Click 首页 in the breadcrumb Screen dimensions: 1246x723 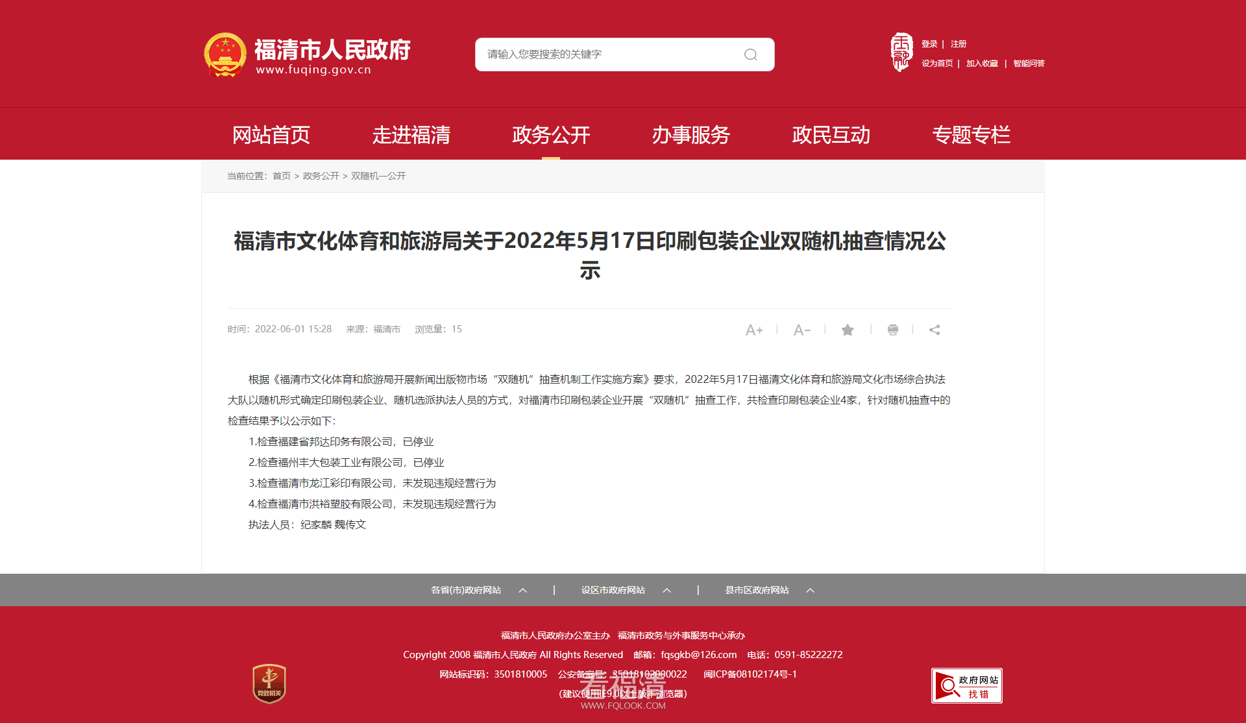tap(282, 176)
